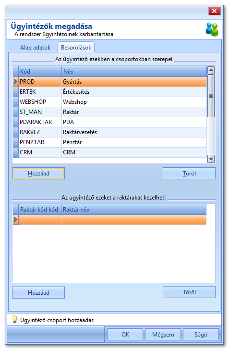Select the Besorolások tab

tap(76, 47)
